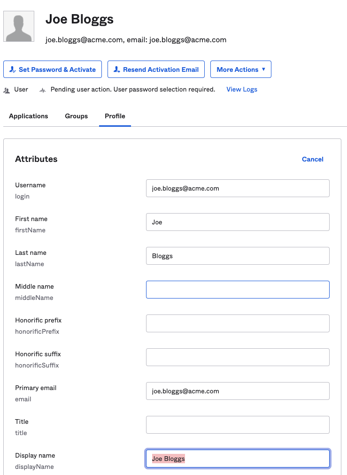Click the key icon on Set Password button

pyautogui.click(x=13, y=69)
